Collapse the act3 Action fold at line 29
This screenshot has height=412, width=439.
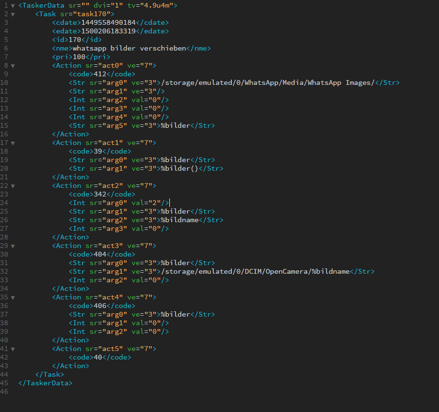(x=13, y=246)
